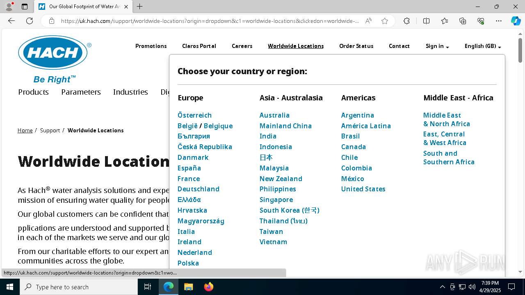Go back using the browser back arrow
Screen dimensions: 525x295
(x=11, y=21)
